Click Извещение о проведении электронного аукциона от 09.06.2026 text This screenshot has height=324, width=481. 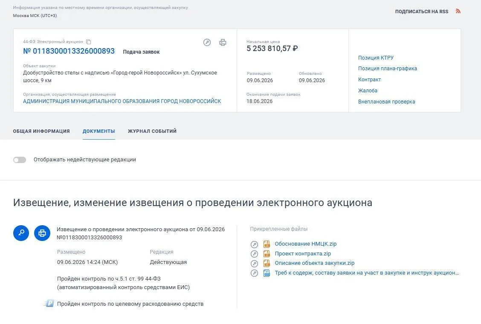tap(140, 229)
